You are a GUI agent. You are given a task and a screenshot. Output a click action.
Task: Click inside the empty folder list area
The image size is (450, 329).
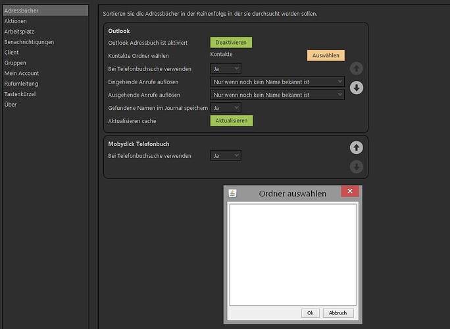[x=293, y=255]
